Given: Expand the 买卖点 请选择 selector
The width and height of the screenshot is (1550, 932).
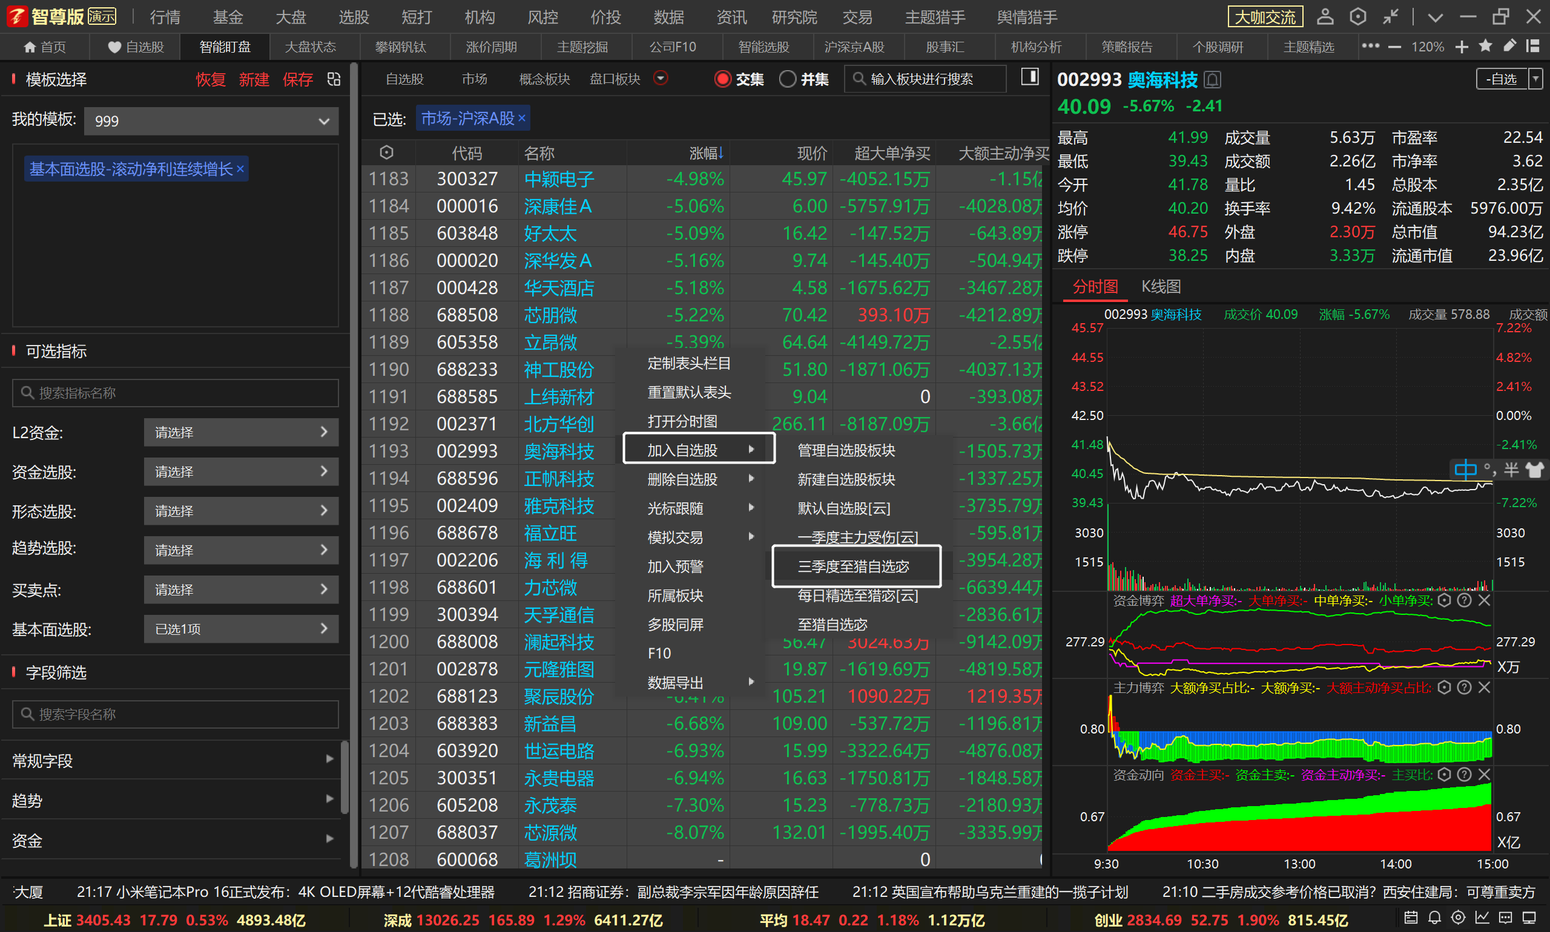Looking at the screenshot, I should (241, 589).
